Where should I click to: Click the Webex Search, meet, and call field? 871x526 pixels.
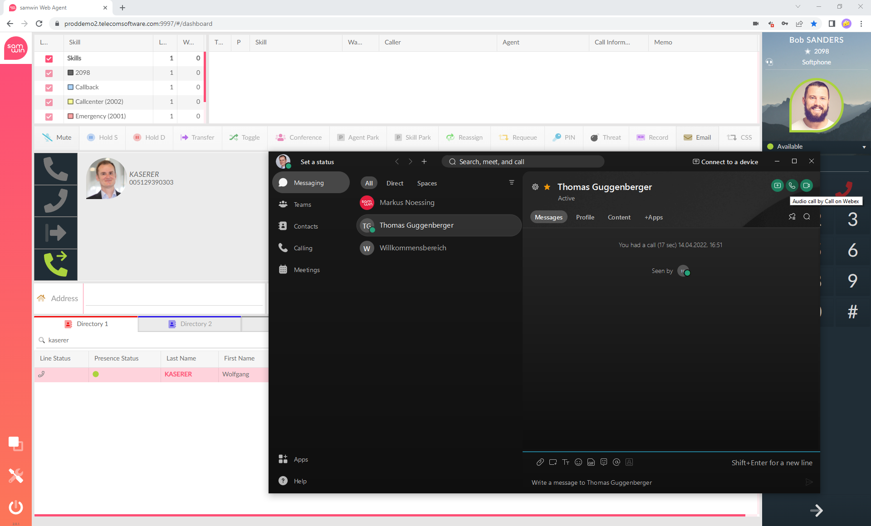click(523, 161)
